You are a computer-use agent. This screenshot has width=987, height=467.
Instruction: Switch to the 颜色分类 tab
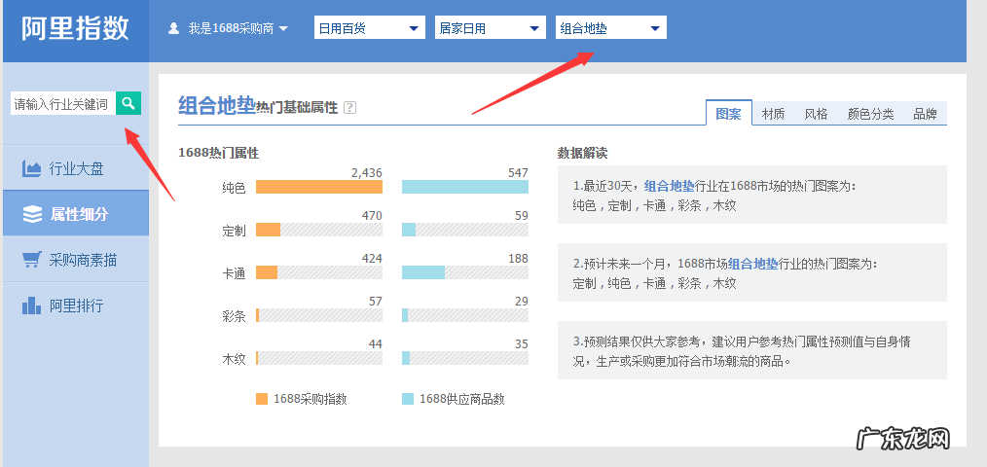[x=870, y=114]
